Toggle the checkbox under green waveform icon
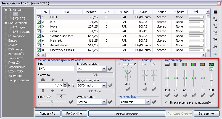Image resolution: width=222 pixels, height=119 pixels. (x=211, y=69)
